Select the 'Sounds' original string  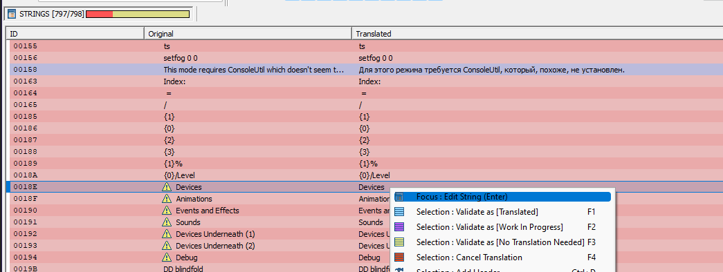(x=188, y=222)
